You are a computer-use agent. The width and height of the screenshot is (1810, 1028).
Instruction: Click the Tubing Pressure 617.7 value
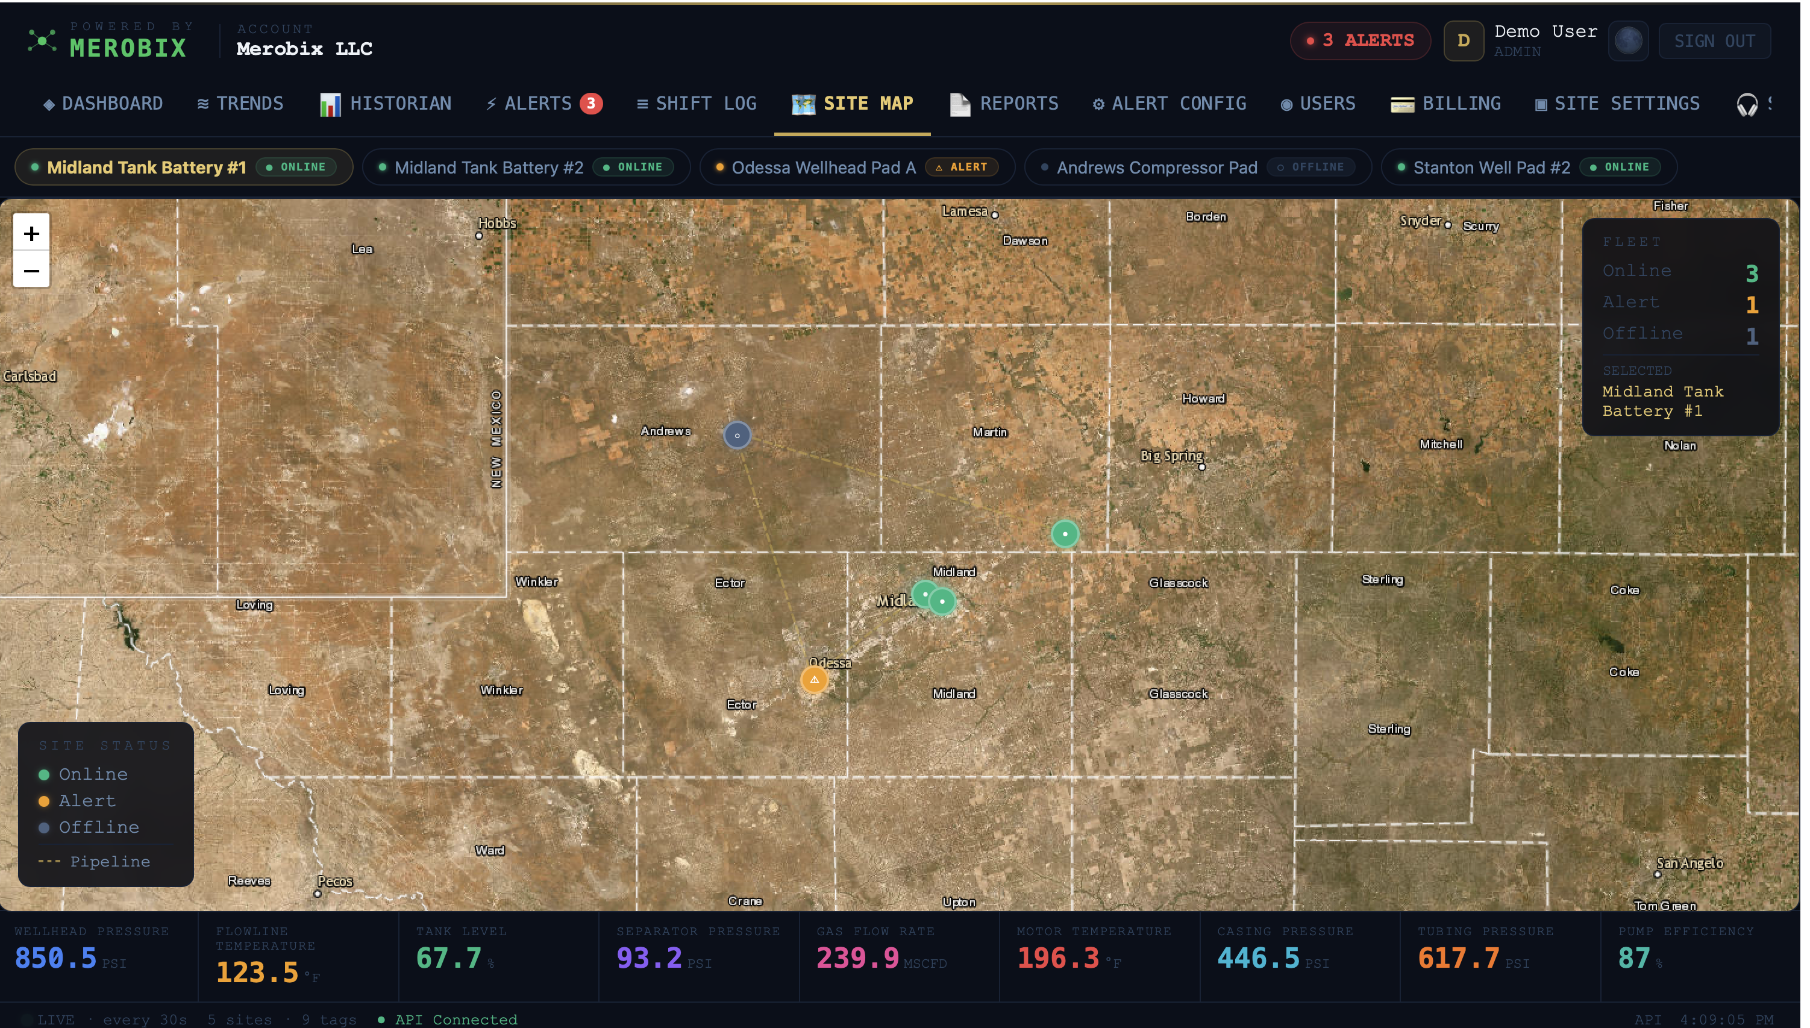[1459, 958]
